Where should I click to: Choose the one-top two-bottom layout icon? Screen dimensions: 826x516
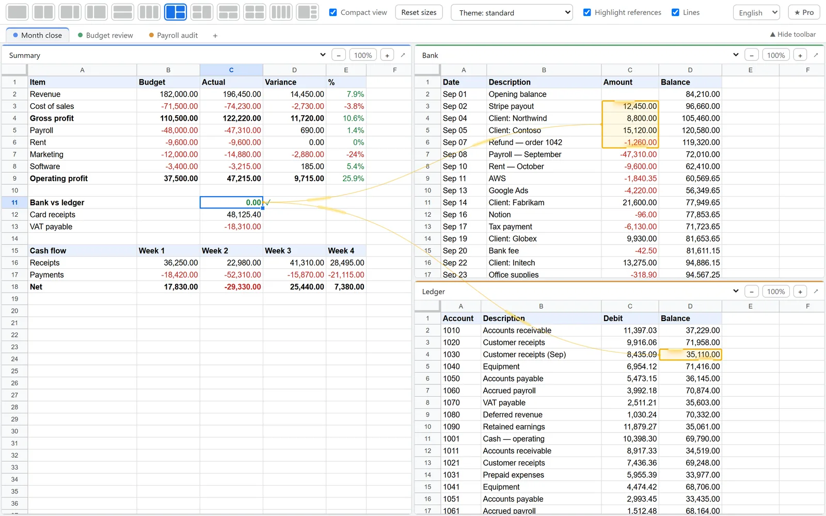pyautogui.click(x=228, y=12)
